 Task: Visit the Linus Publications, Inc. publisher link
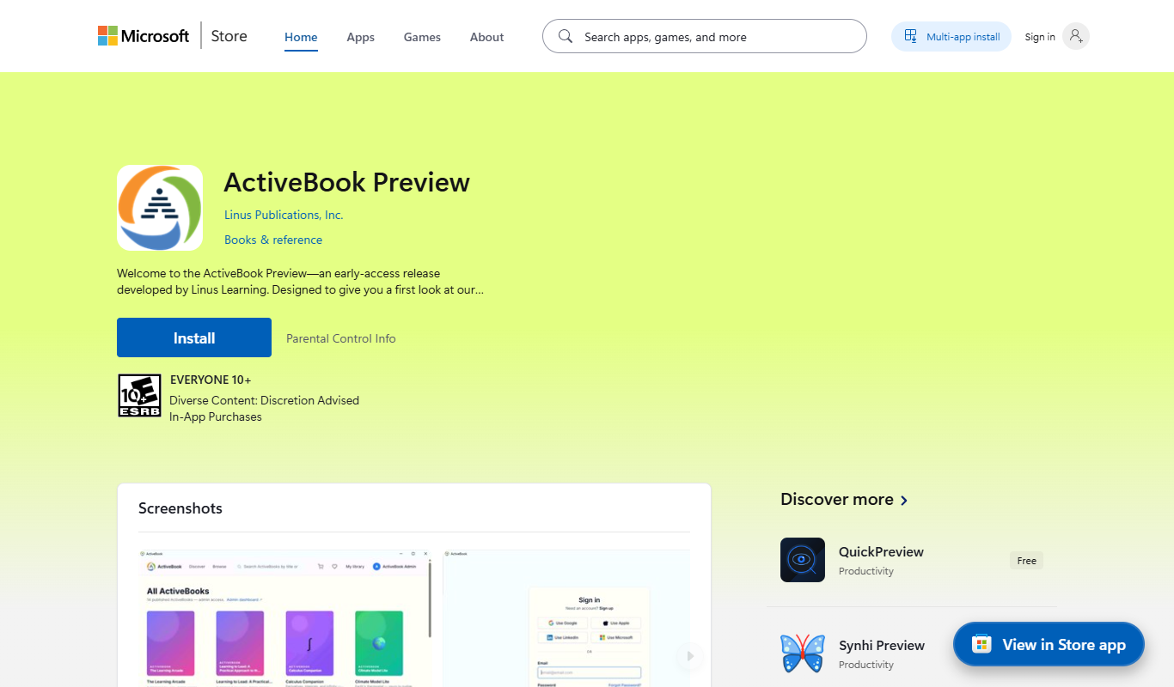click(284, 215)
